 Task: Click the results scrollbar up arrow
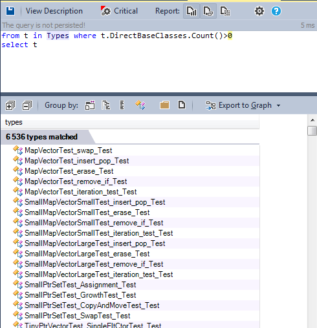click(312, 120)
